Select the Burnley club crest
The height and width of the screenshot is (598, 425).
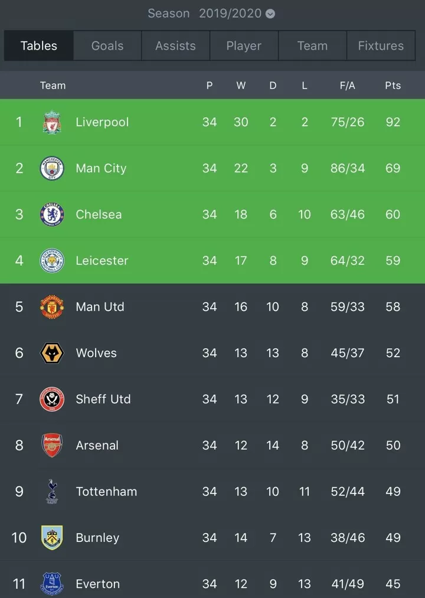(52, 537)
